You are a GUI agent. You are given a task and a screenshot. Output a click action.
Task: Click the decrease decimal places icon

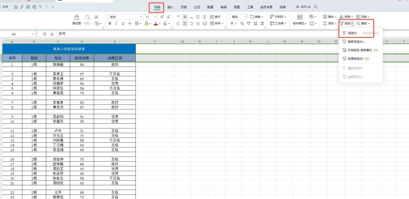click(x=262, y=23)
